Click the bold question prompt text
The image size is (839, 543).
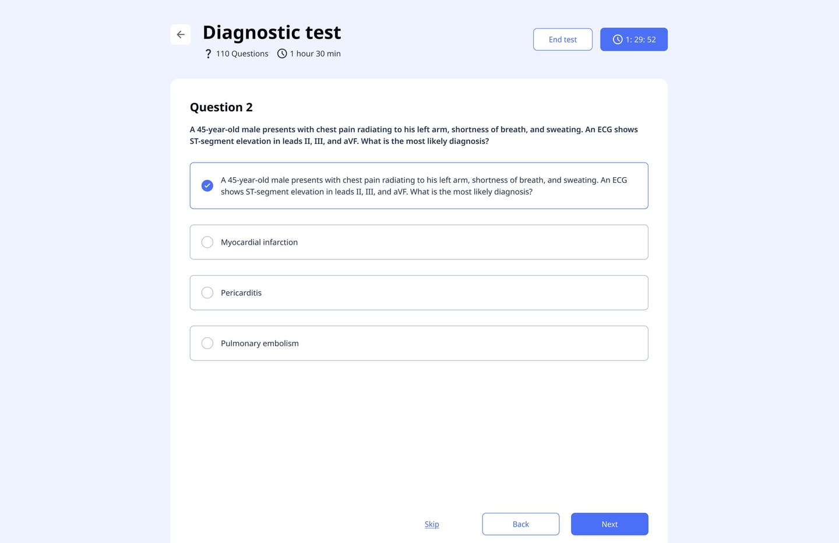(414, 135)
